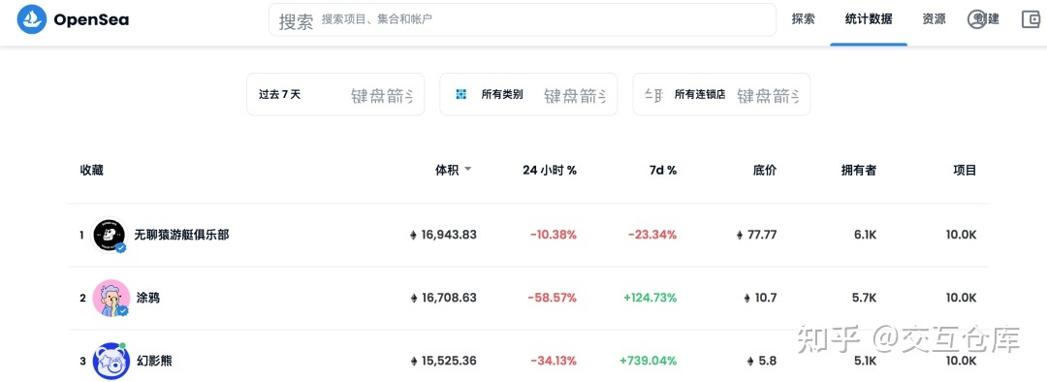Click the 幻影熊 collection name
This screenshot has width=1047, height=382.
pos(153,362)
